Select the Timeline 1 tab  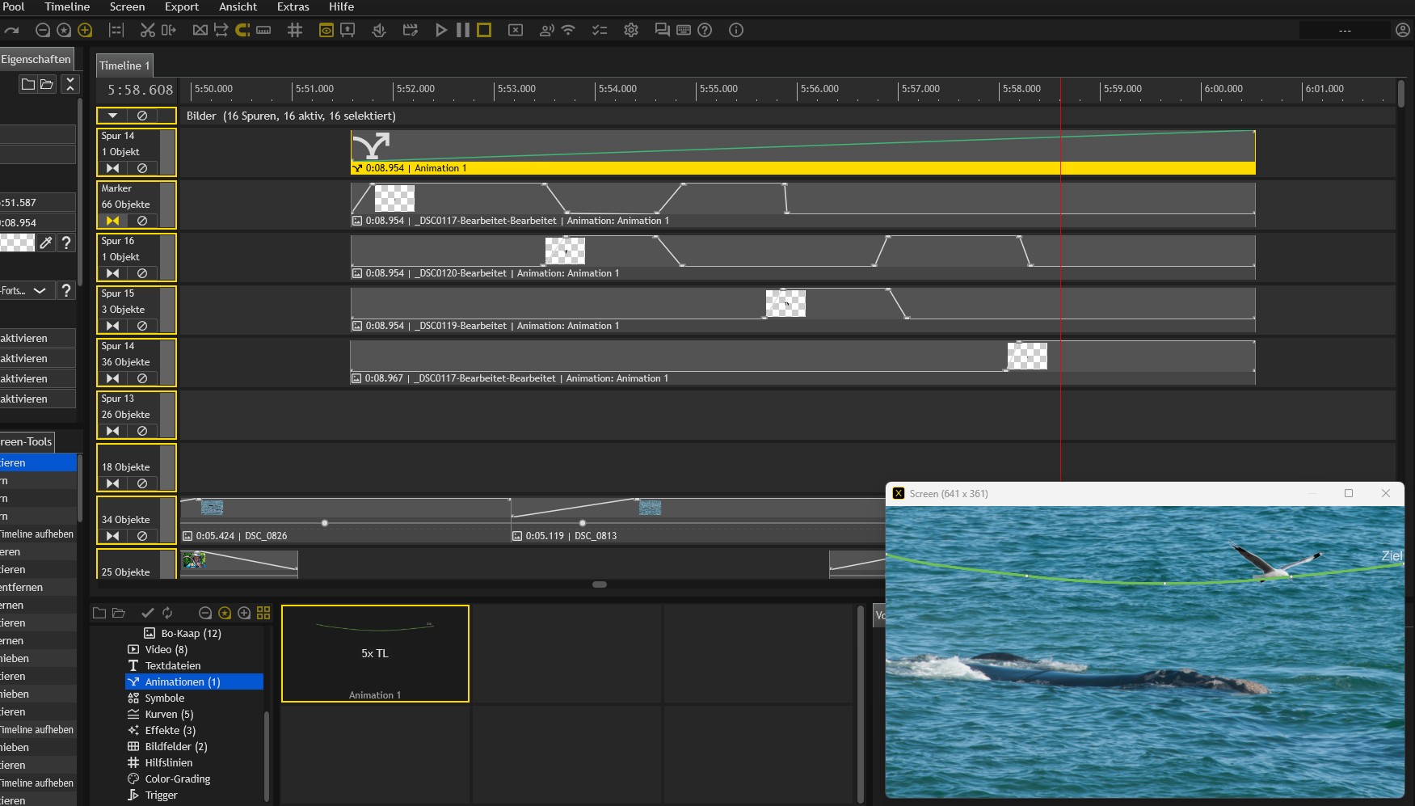click(124, 65)
